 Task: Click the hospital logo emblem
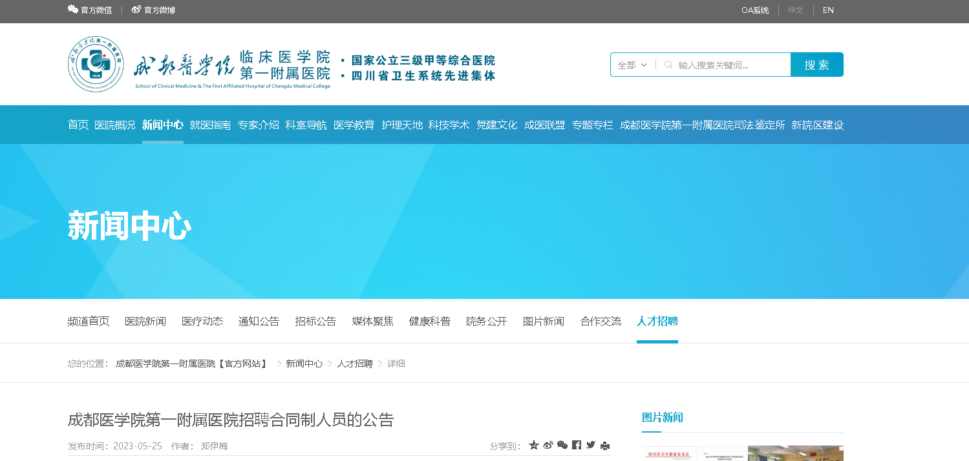96,64
